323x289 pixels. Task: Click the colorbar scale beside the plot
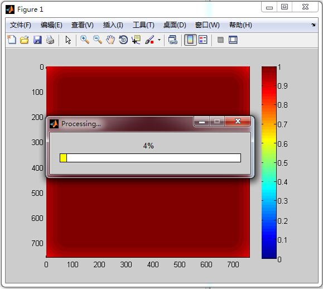tap(269, 162)
